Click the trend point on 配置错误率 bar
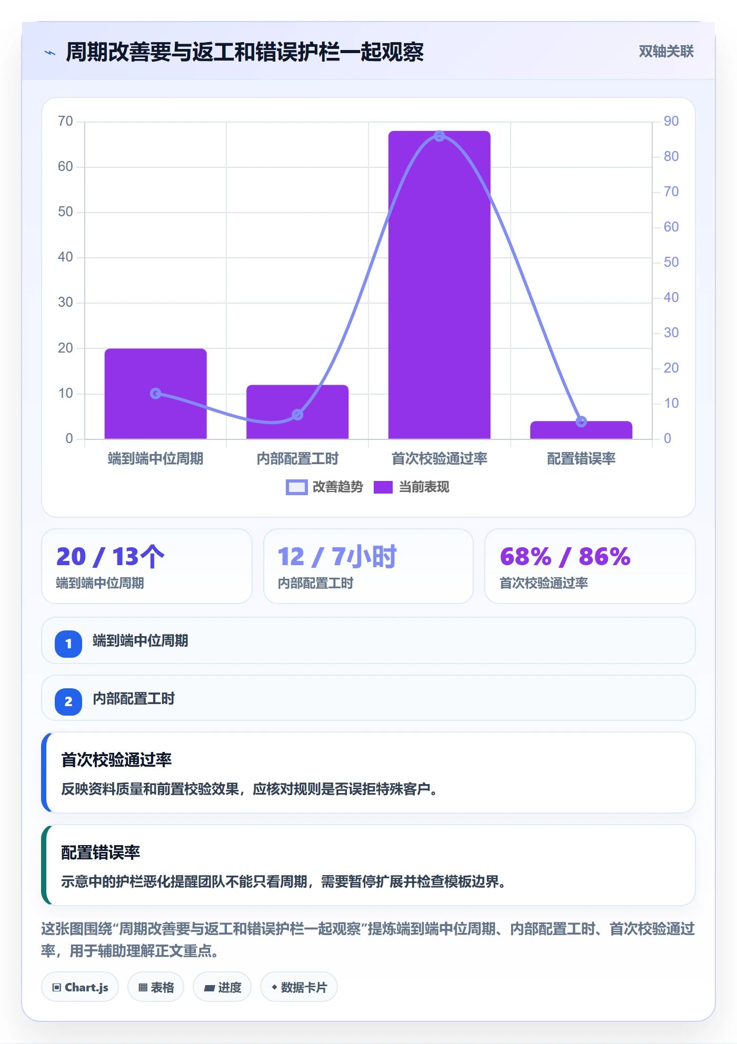The width and height of the screenshot is (737, 1044). pyautogui.click(x=581, y=421)
